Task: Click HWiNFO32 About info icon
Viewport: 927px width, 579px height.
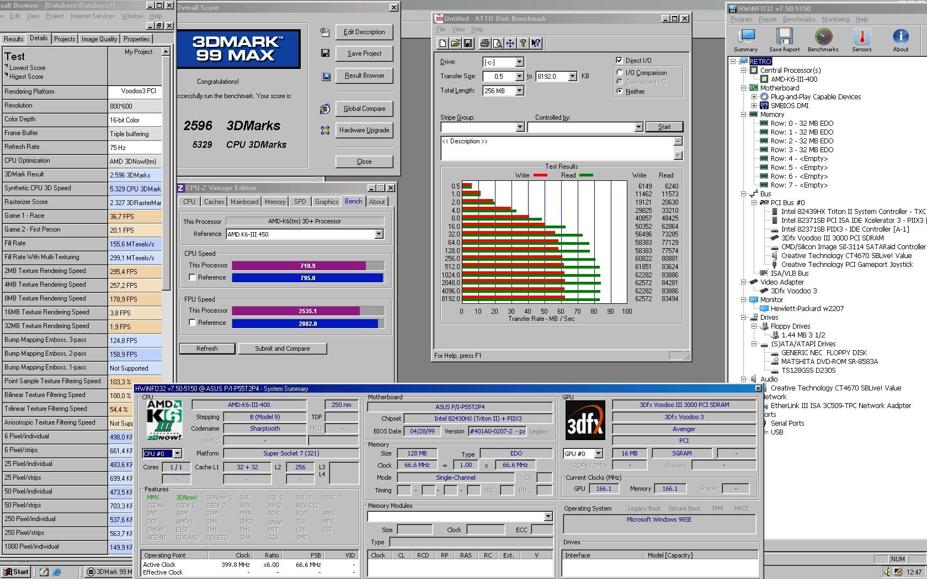Action: [x=901, y=40]
